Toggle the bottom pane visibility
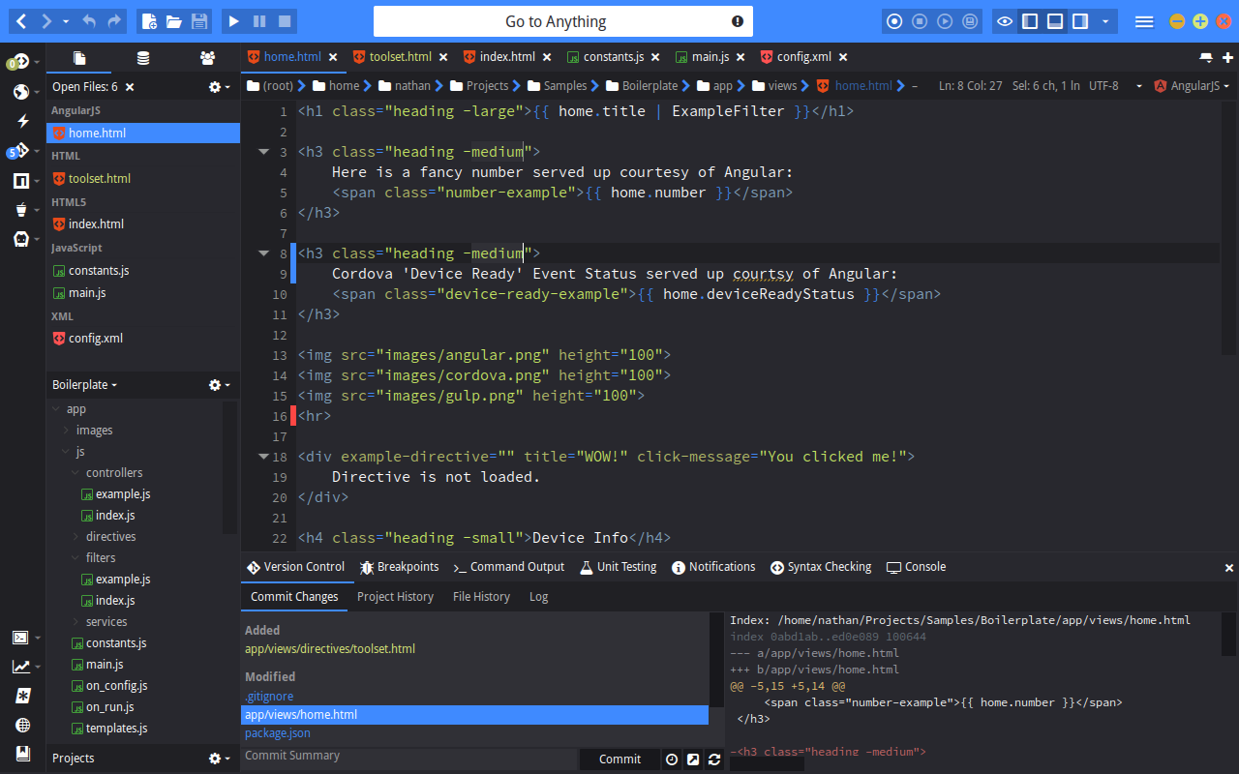1239x774 pixels. pyautogui.click(x=1053, y=20)
